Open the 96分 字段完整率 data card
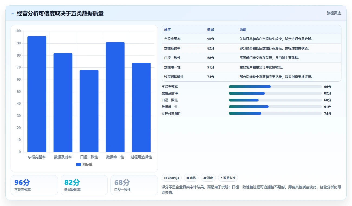This screenshot has width=352, height=206. click(34, 185)
